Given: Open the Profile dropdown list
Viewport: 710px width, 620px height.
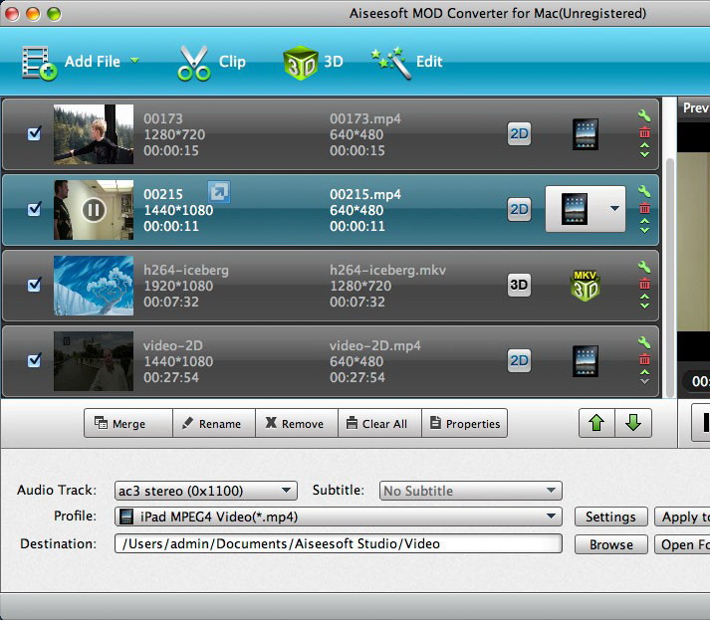Looking at the screenshot, I should click(339, 517).
